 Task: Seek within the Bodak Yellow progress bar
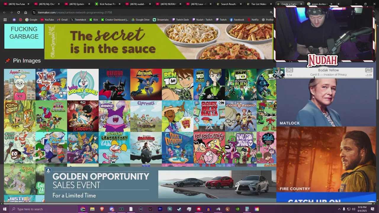point(329,77)
